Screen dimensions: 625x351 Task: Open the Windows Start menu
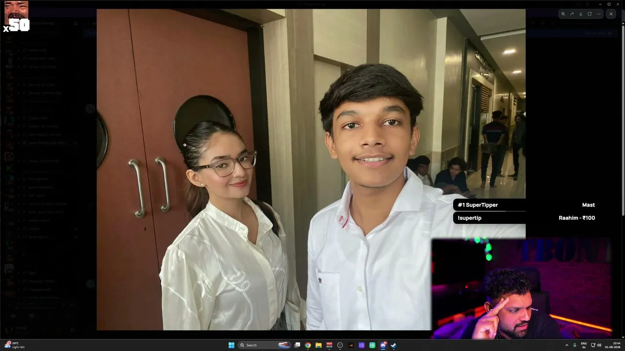click(231, 345)
